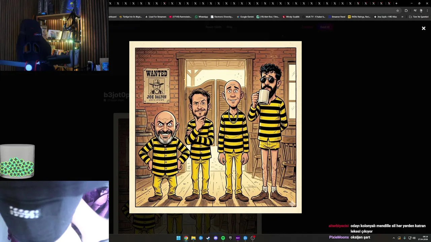Open the clock showing 08:18
Image resolution: width=431 pixels, height=242 pixels.
pos(423,238)
